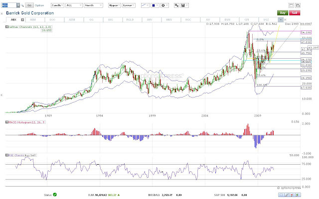Switch to the NEM tab
Viewport: 319px width, 199px height.
(x=33, y=20)
